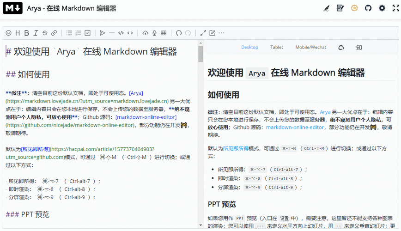Copy for WeChat using refresh-style icon
401x231 pixels.
(x=341, y=48)
